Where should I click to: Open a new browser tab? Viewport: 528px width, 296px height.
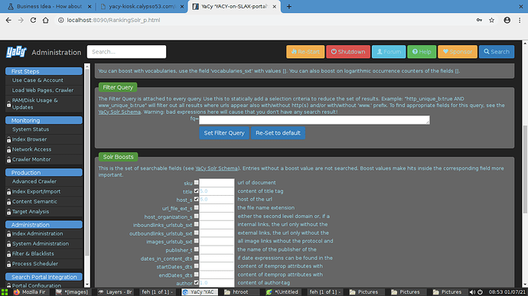(289, 6)
